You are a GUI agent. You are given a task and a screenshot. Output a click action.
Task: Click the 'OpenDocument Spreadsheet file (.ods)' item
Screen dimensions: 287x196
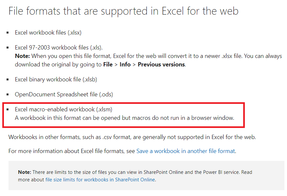click(x=64, y=95)
